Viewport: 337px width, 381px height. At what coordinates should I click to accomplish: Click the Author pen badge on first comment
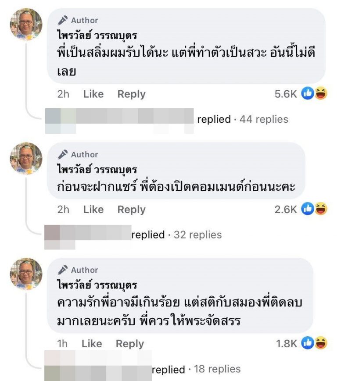click(x=64, y=20)
